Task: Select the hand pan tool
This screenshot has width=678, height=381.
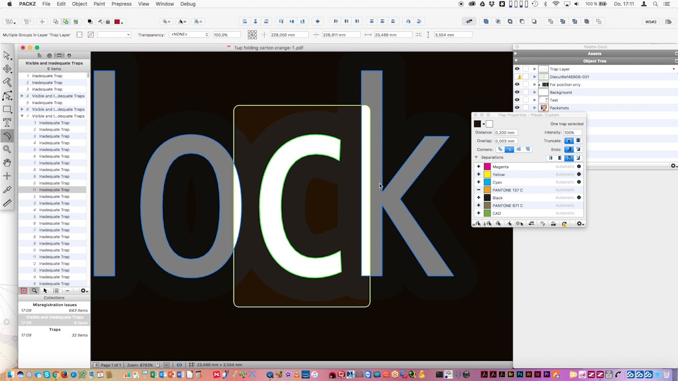Action: tap(7, 162)
